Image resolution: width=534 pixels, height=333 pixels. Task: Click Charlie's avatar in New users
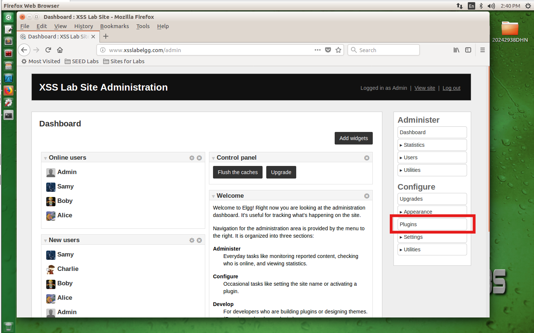(x=51, y=269)
